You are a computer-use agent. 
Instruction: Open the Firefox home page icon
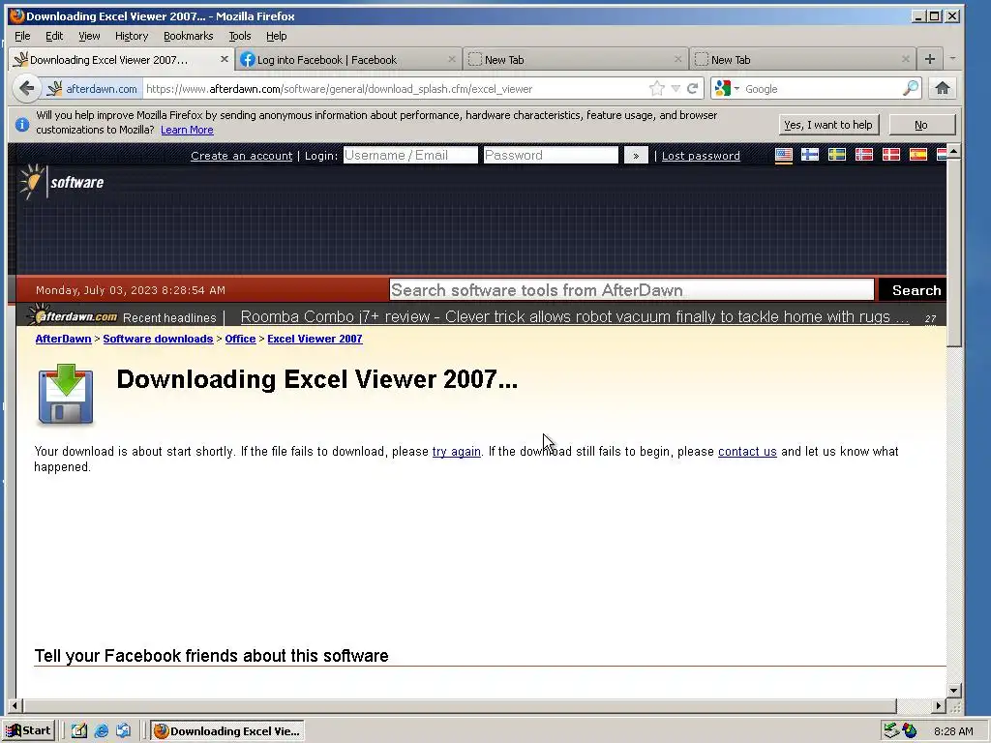tap(942, 88)
